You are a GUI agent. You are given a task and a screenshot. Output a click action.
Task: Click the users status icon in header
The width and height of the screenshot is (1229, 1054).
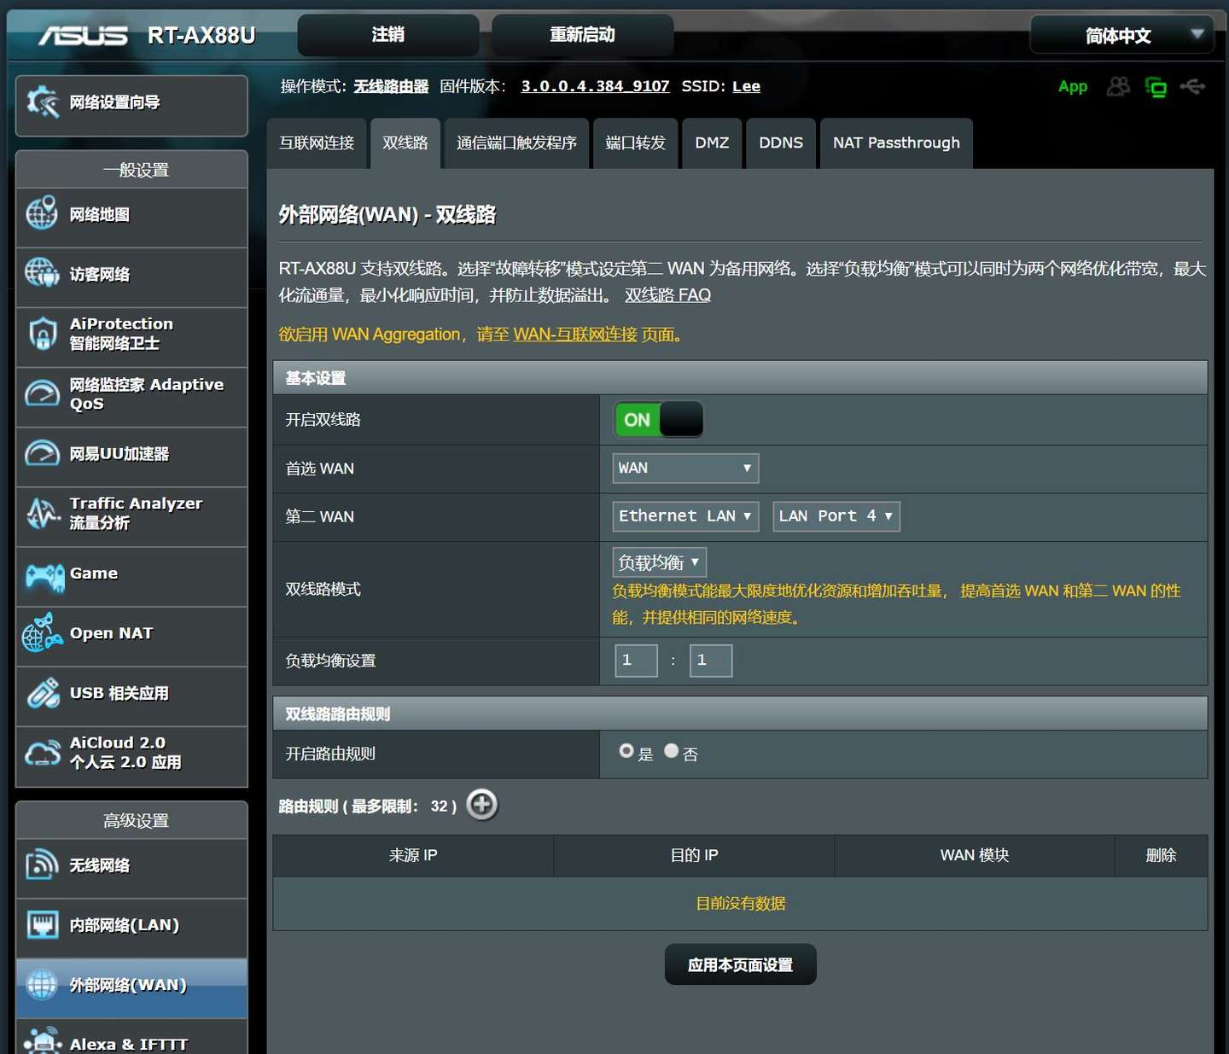(x=1118, y=86)
